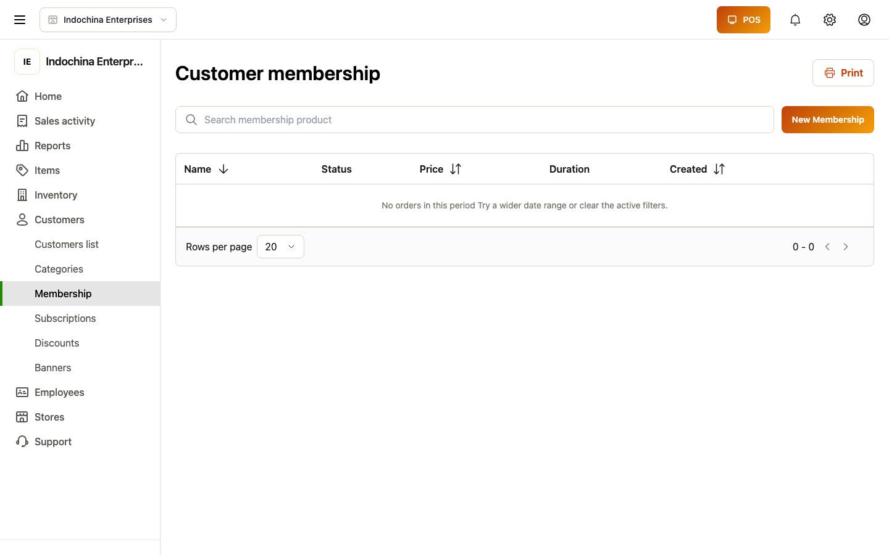889x555 pixels.
Task: Go to previous page arrow
Action: tap(827, 247)
